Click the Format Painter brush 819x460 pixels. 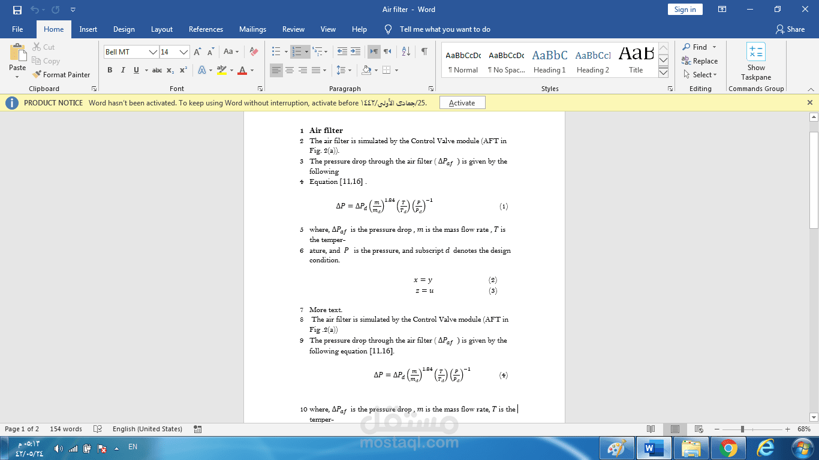[60, 75]
